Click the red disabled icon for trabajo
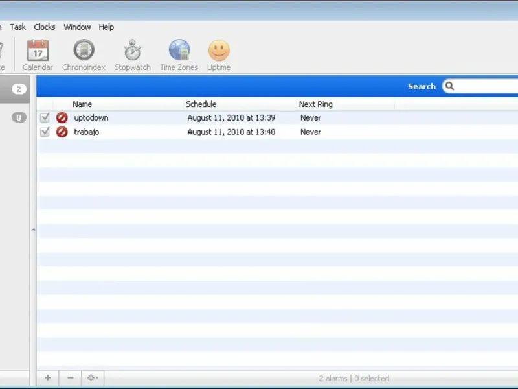518x389 pixels. point(62,132)
